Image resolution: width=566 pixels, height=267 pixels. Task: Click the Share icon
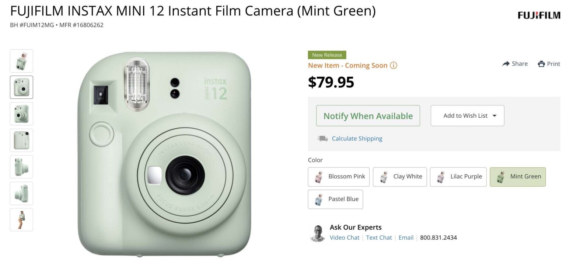[x=506, y=63]
